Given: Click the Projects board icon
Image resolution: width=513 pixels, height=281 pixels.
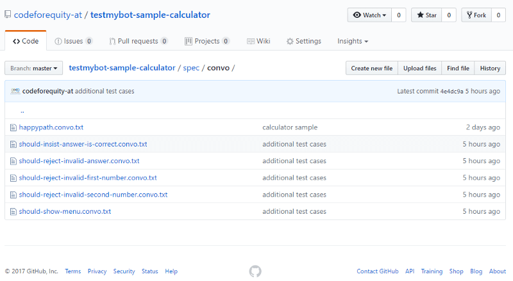Looking at the screenshot, I should click(189, 41).
